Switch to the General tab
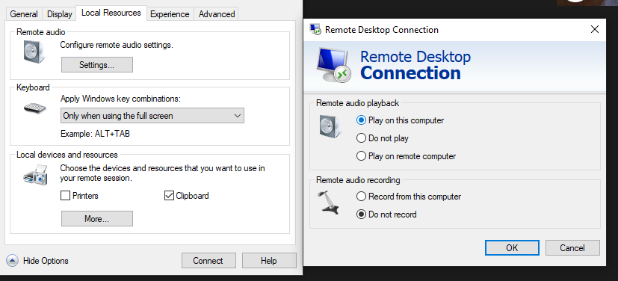This screenshot has width=618, height=281. pyautogui.click(x=24, y=13)
